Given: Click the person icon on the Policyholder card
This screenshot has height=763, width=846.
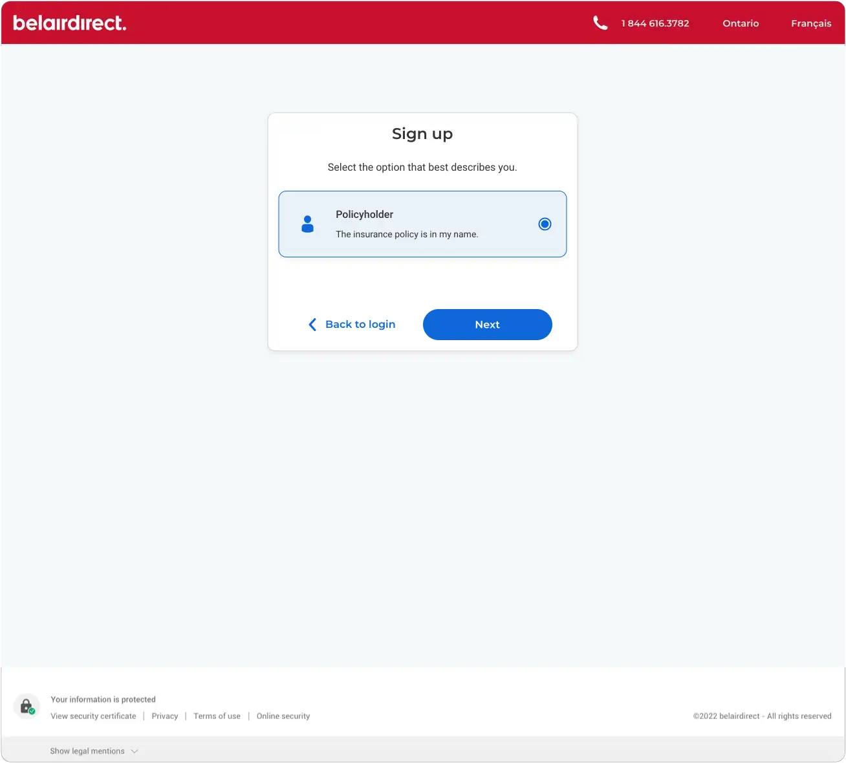Looking at the screenshot, I should [x=307, y=224].
